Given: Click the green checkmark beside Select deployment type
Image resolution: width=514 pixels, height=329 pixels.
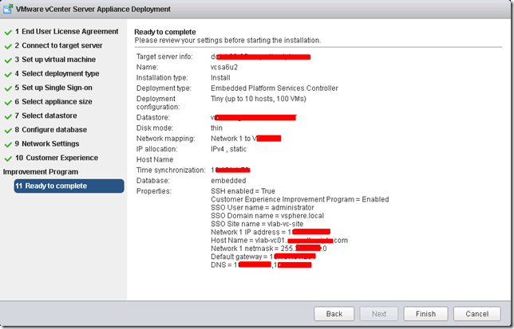Looking at the screenshot, I should [x=8, y=74].
